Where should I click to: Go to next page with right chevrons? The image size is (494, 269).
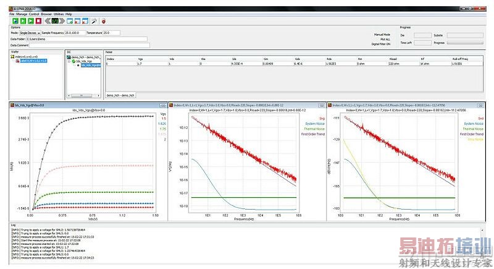coord(62,21)
